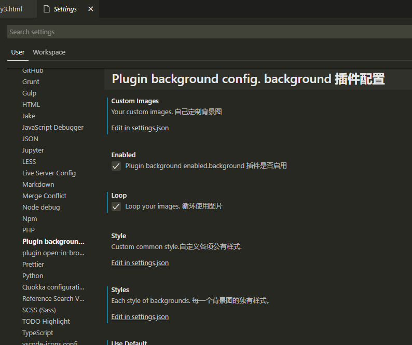This screenshot has height=345, width=412.
Task: View Python extension settings
Action: pos(33,276)
